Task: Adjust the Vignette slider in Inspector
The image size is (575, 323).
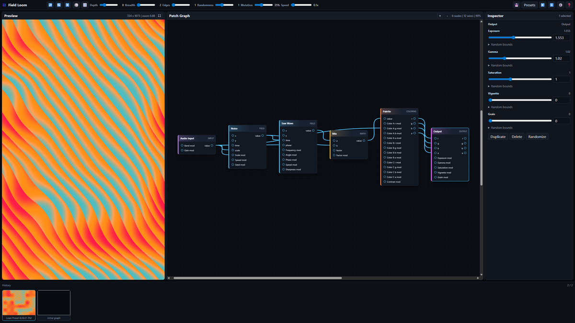Action: pos(520,100)
